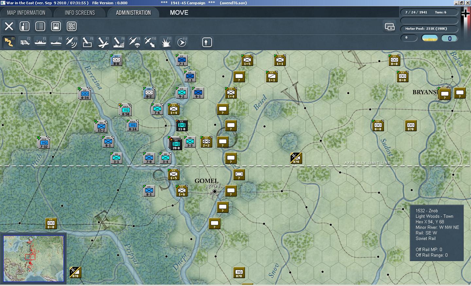Select the Soviet 2=2 unit counter
The image size is (471, 286).
pyautogui.click(x=206, y=142)
